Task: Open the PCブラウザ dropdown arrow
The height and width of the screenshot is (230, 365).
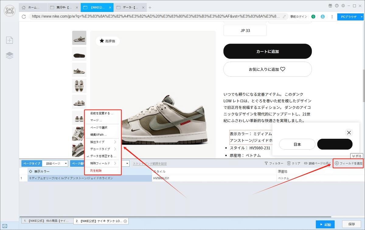Action: (x=362, y=17)
